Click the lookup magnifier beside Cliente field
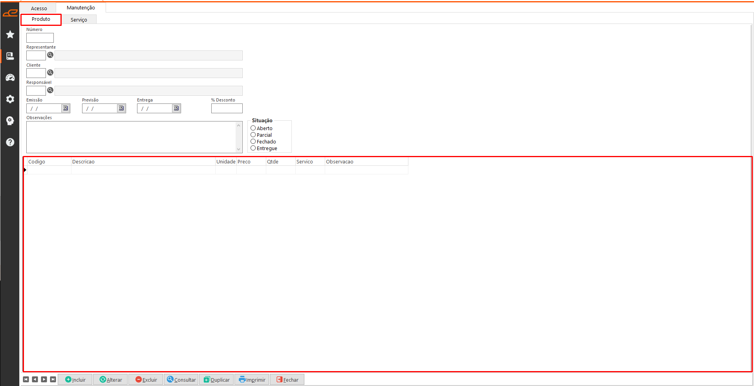The image size is (754, 386). click(x=50, y=73)
